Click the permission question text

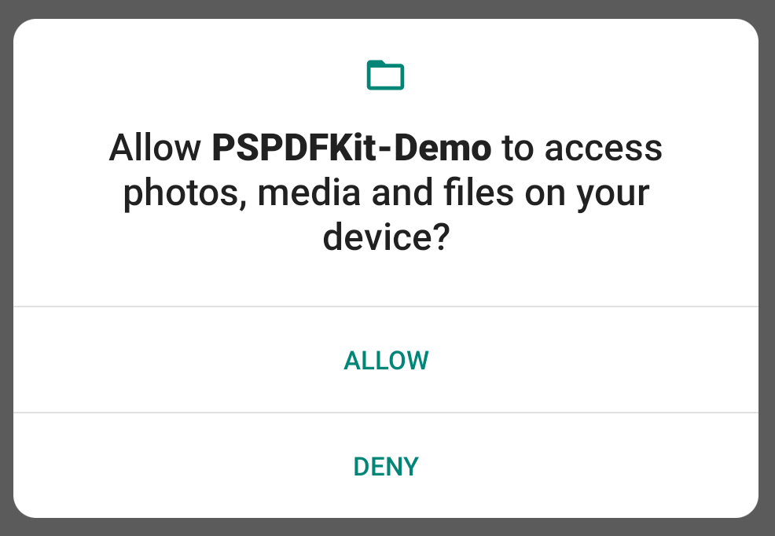pos(385,191)
